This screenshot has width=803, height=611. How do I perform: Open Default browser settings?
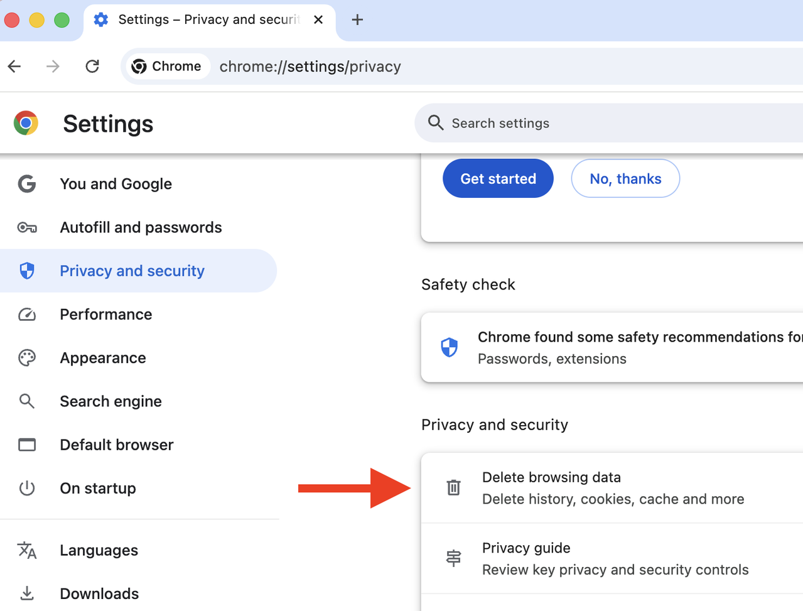click(138, 445)
